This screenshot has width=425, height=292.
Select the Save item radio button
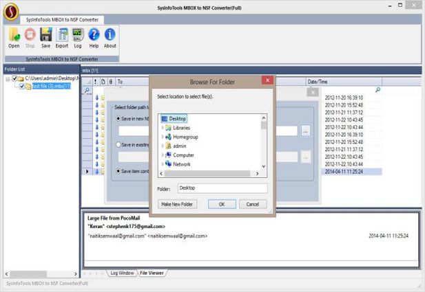pos(118,171)
